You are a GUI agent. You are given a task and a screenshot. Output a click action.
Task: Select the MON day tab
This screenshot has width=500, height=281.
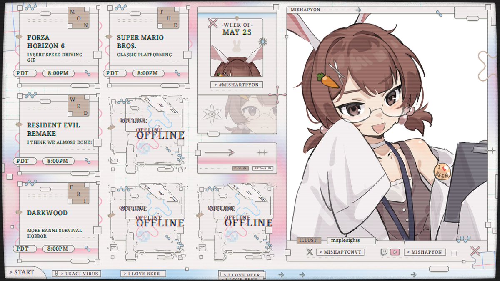(78, 18)
